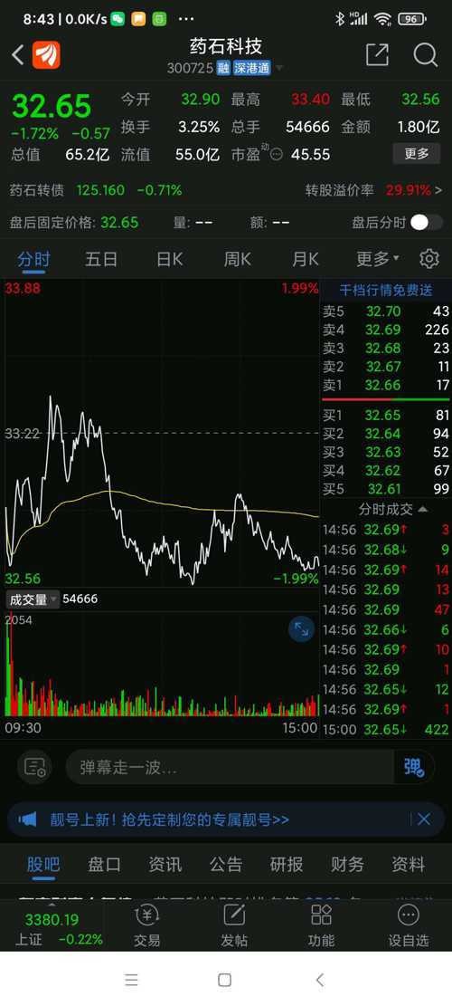Tap the 总手 54666 value
This screenshot has width=452, height=1006.
(x=307, y=127)
